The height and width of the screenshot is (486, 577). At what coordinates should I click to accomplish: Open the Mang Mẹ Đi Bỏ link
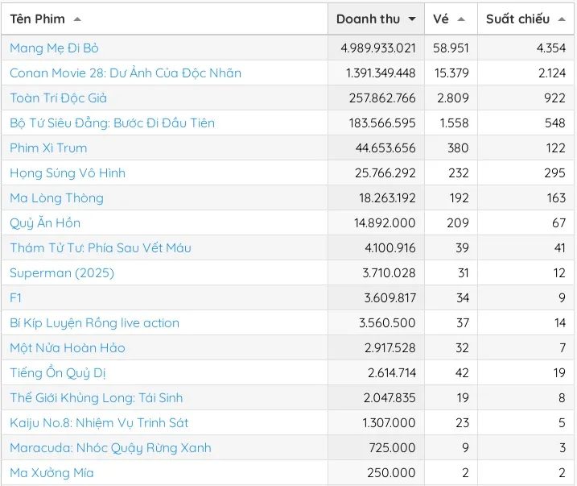coord(54,48)
